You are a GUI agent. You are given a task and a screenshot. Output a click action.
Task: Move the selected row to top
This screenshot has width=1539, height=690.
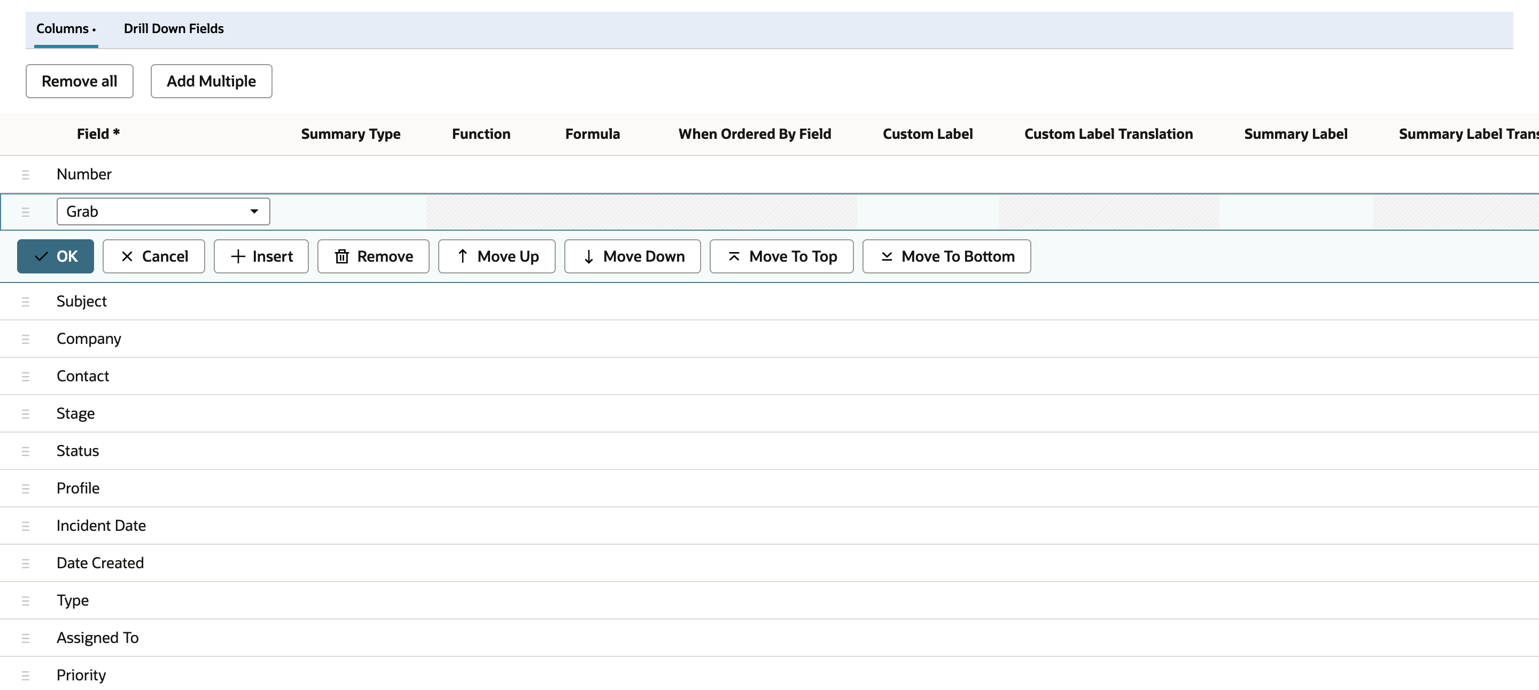(x=781, y=256)
